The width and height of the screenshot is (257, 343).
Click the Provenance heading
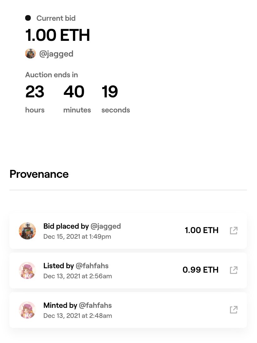click(39, 174)
